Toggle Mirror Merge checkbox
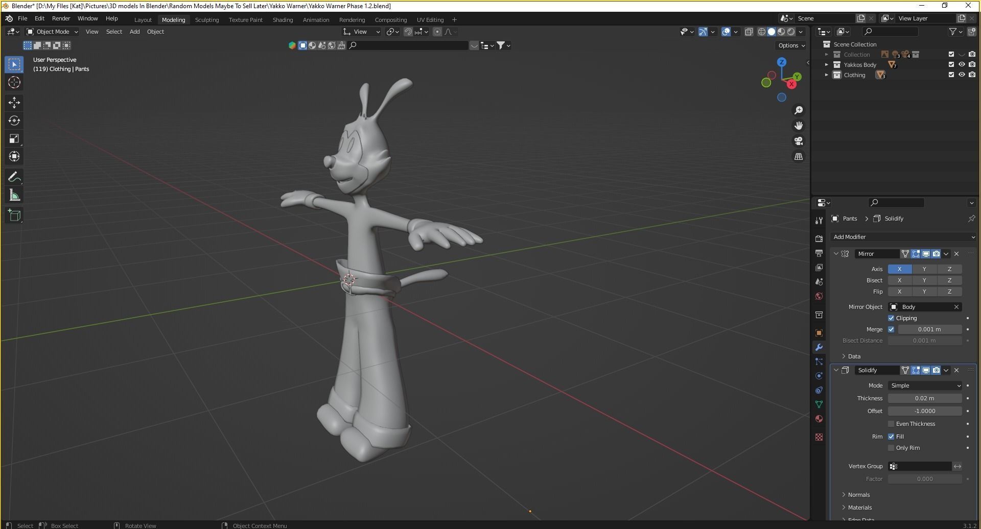The width and height of the screenshot is (981, 529). coord(891,329)
